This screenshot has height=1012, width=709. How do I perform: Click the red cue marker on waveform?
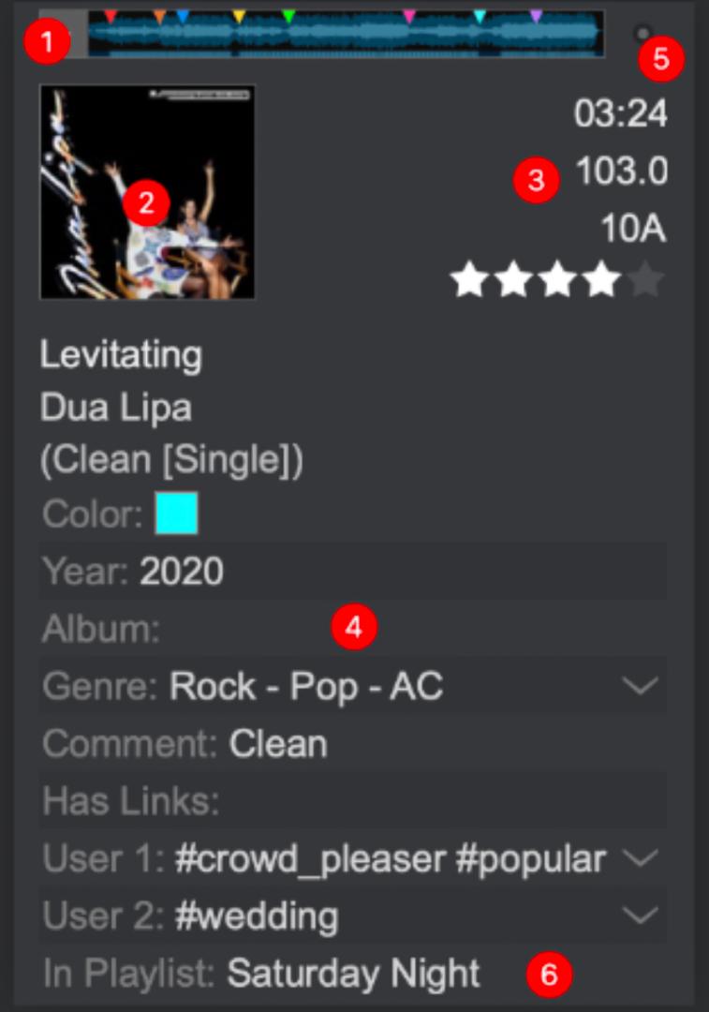(x=111, y=16)
